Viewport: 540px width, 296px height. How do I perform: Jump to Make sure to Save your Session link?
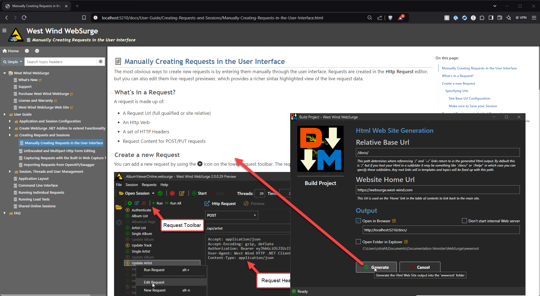point(473,106)
